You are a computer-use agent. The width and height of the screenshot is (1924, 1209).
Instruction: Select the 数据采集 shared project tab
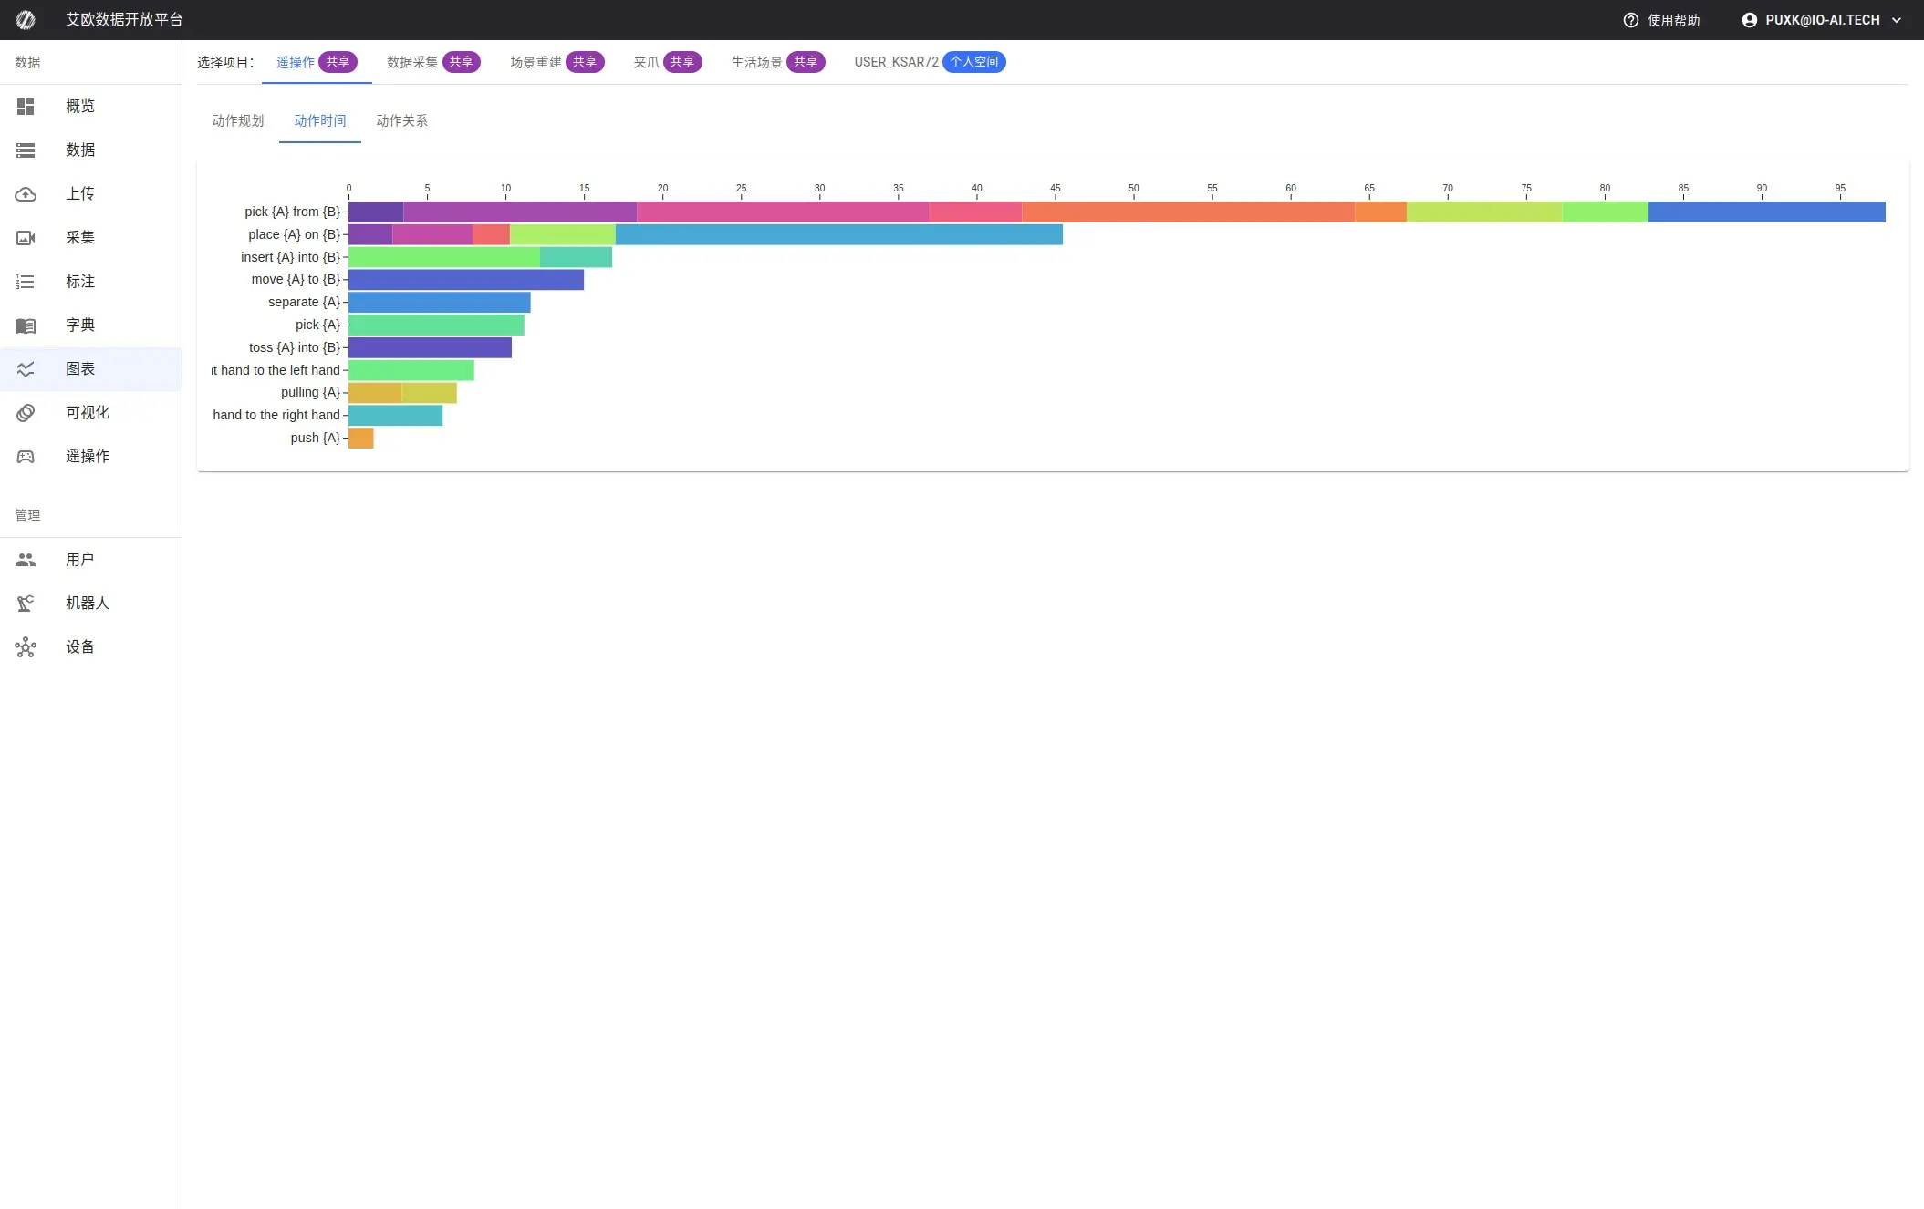click(432, 62)
